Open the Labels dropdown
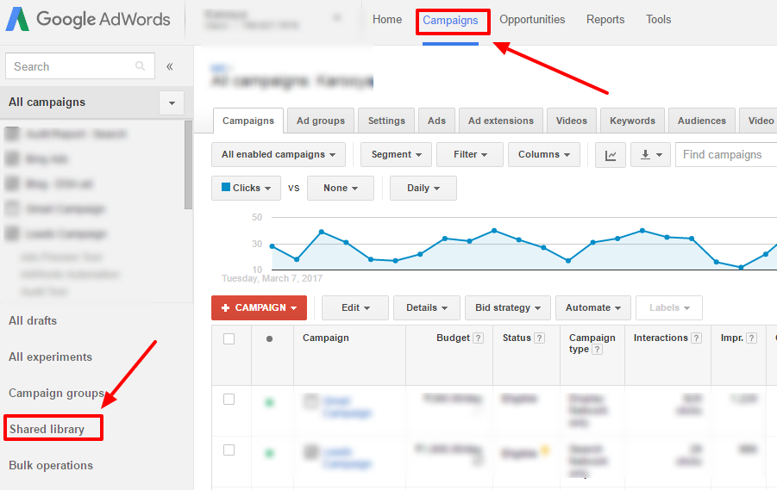Viewport: 777px width, 490px height. (x=669, y=307)
